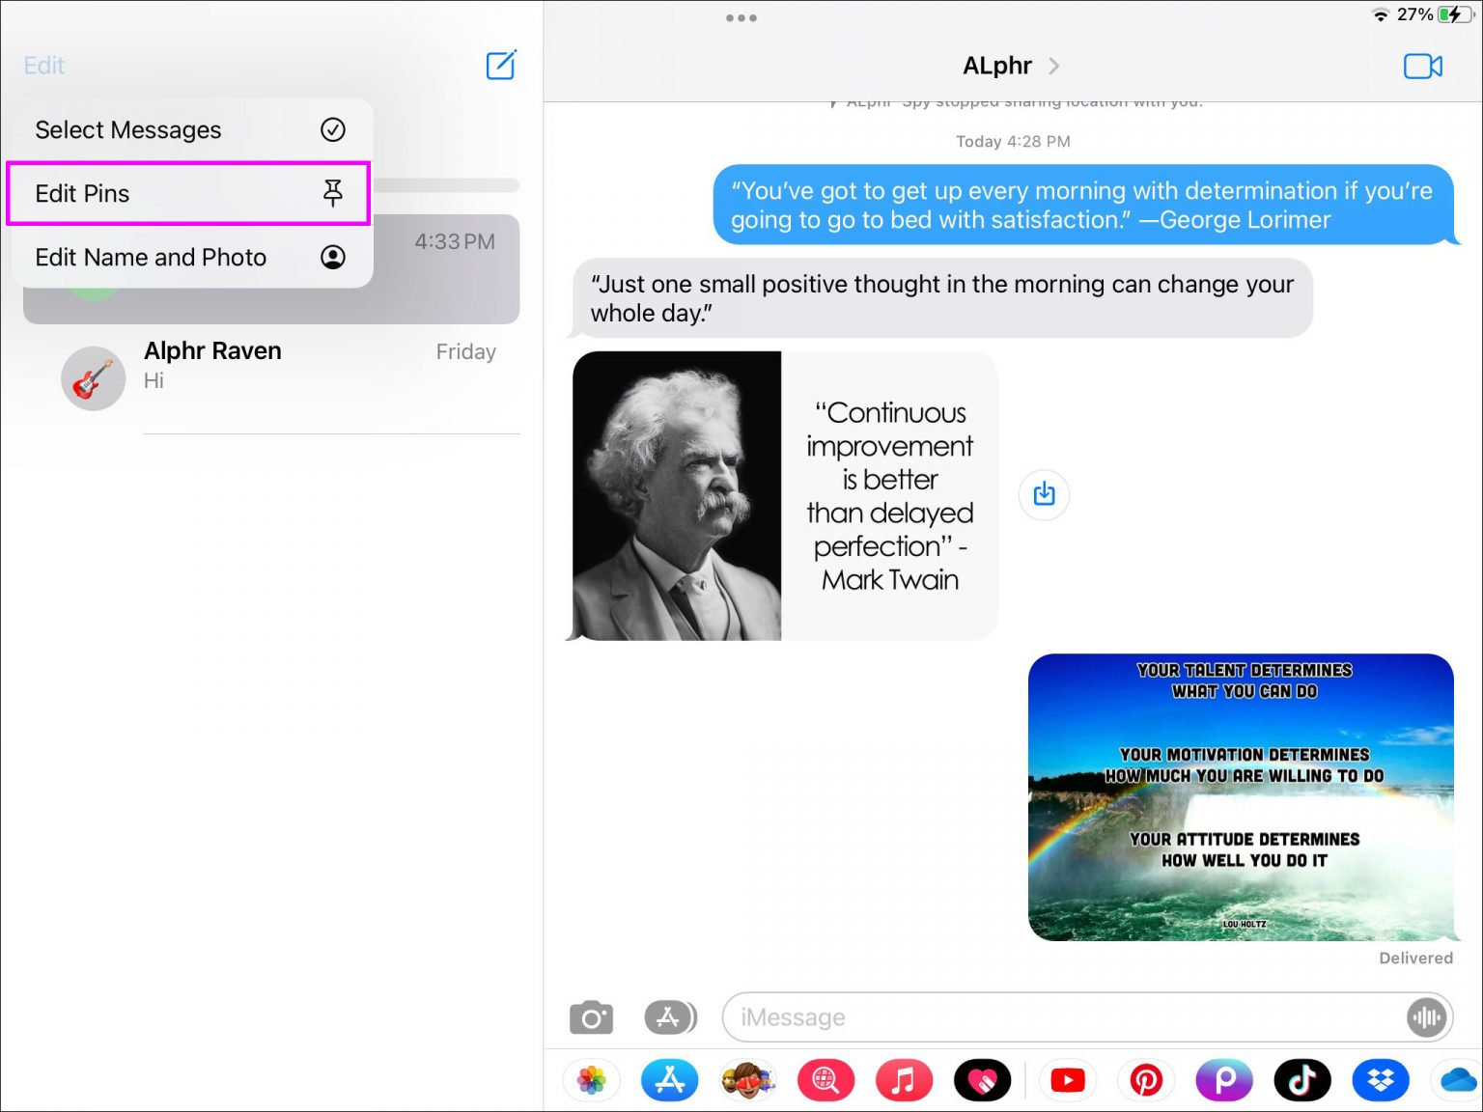Tap the audio message waveform button
The width and height of the screenshot is (1483, 1112).
pos(1426,1016)
